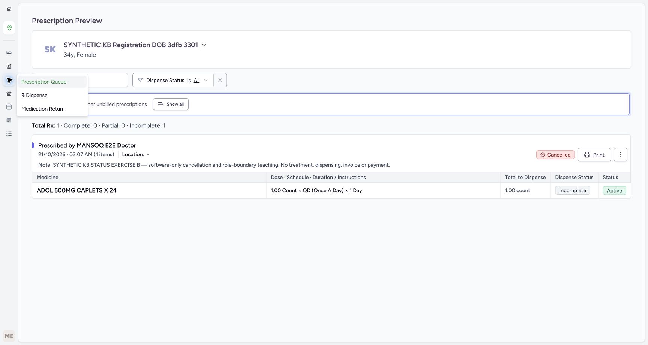Click the filter funnel icon

coord(140,80)
